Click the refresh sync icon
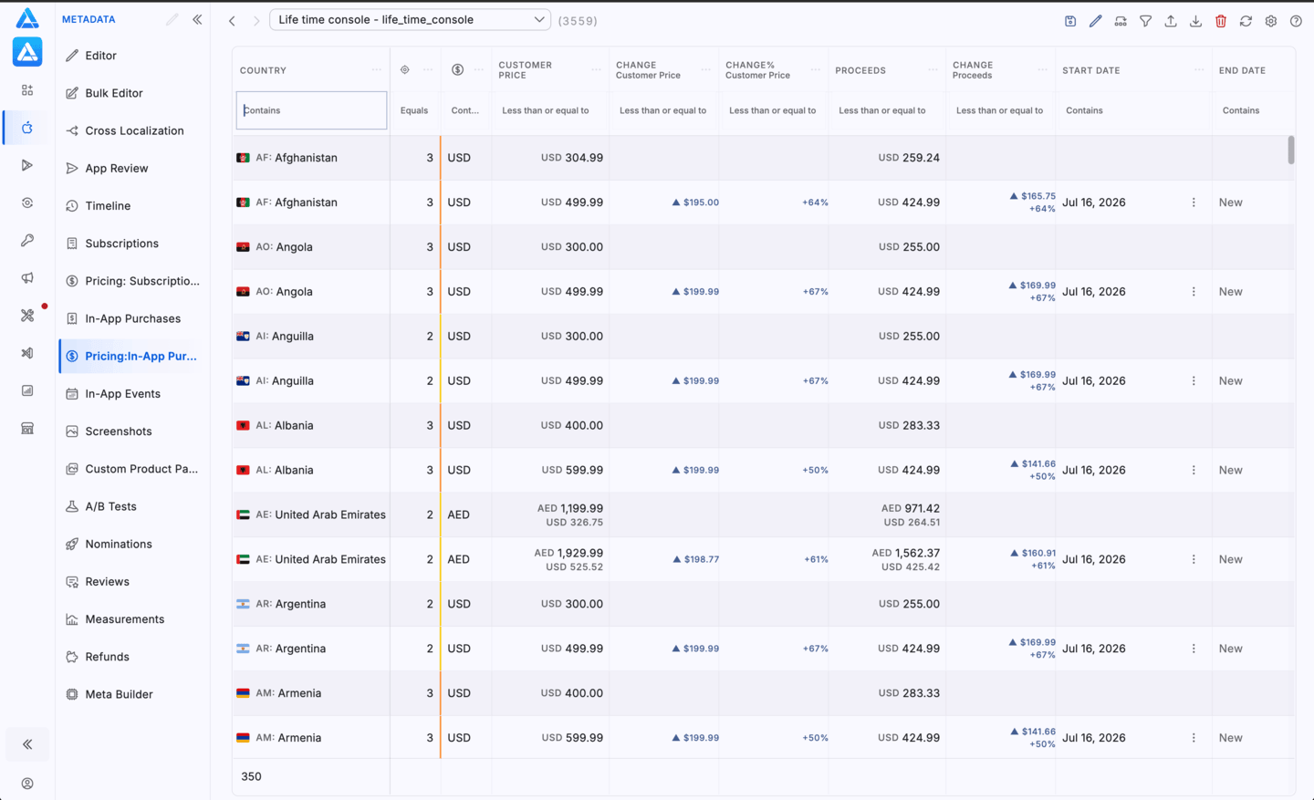The image size is (1314, 800). tap(1246, 21)
